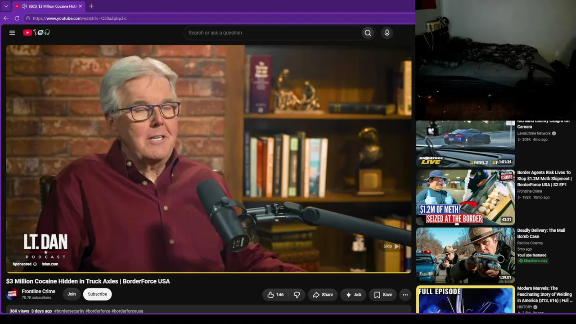Image resolution: width=576 pixels, height=324 pixels.
Task: Click the yellow ad progress bar
Action: click(x=209, y=272)
